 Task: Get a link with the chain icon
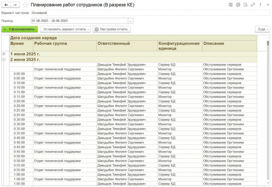[x=253, y=5]
